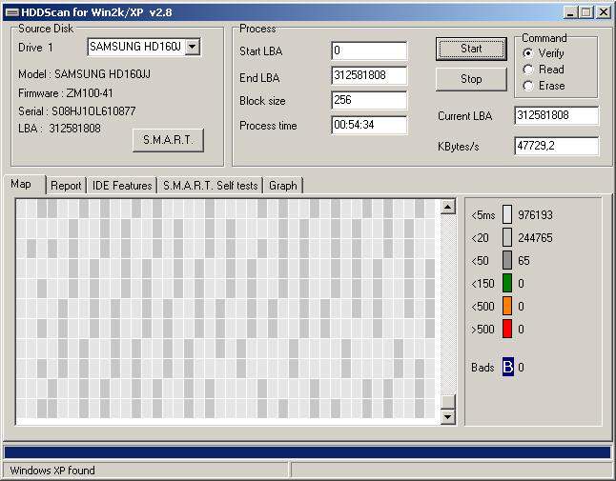Click the HDDScan title bar drive icon
Viewport: 616px width, 481px height.
pyautogui.click(x=11, y=12)
